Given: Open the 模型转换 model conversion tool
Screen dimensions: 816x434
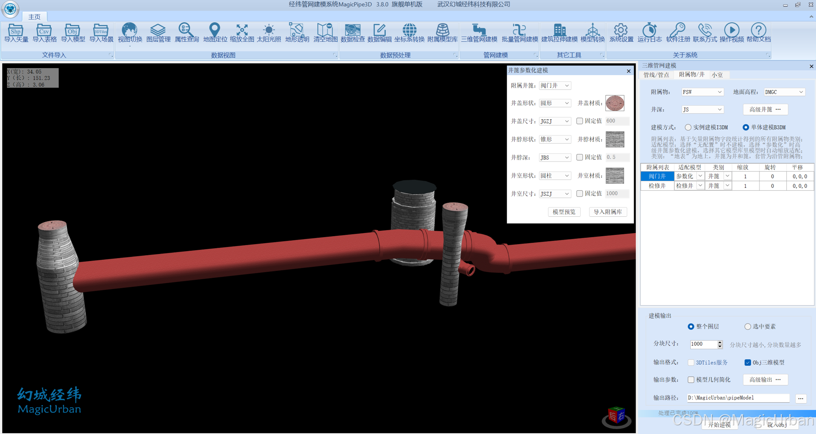Looking at the screenshot, I should (x=593, y=33).
